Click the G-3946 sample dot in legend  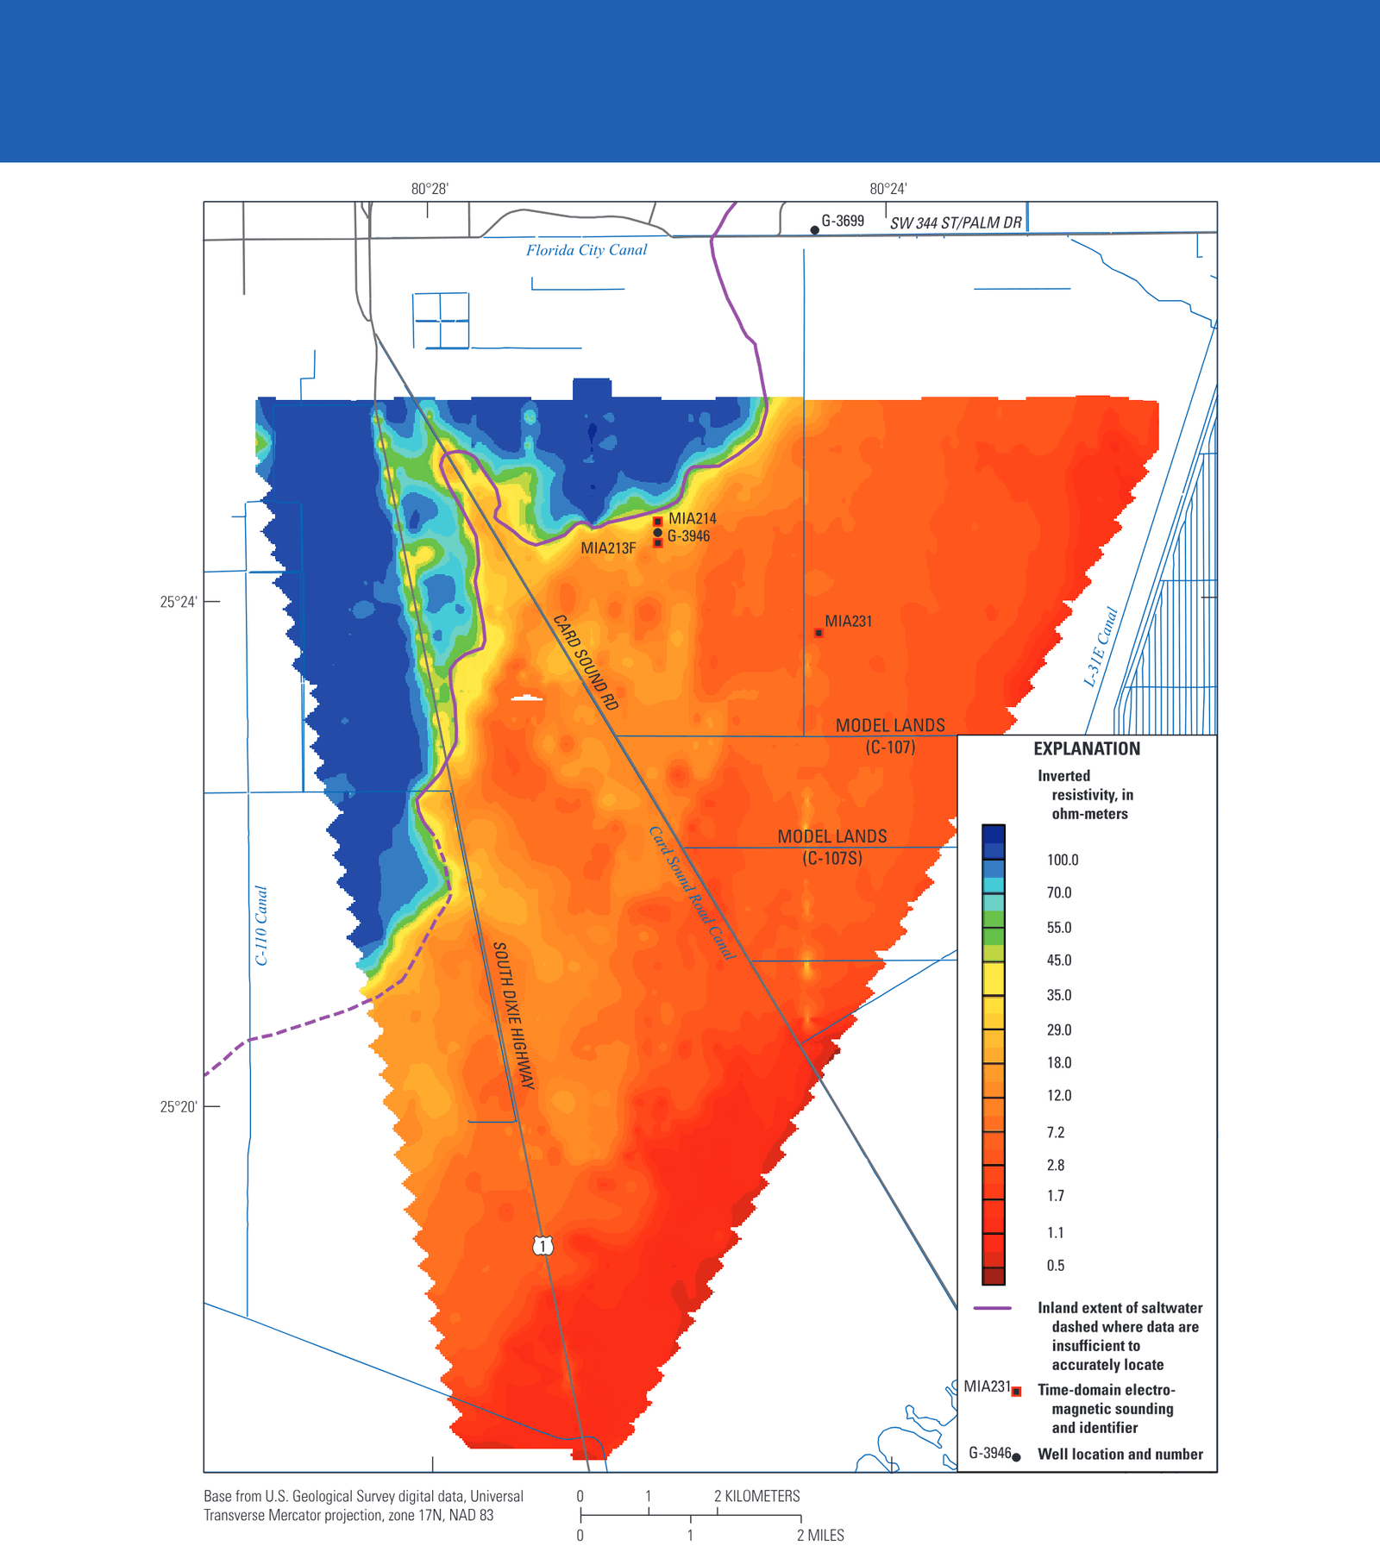tap(1016, 1457)
